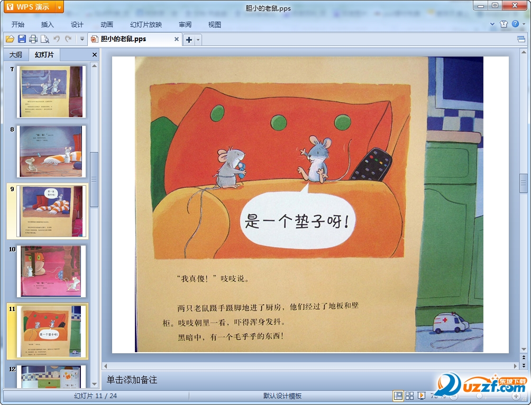Viewport: 531px width, 405px height.
Task: Toggle the window layout icon below title bar
Action: click(521, 39)
